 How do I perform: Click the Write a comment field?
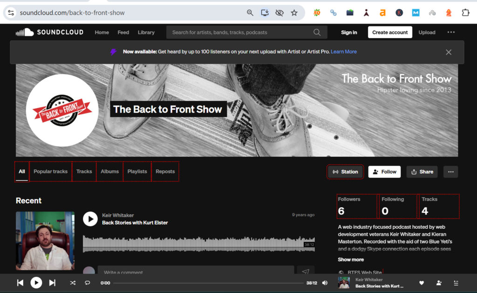coord(196,270)
